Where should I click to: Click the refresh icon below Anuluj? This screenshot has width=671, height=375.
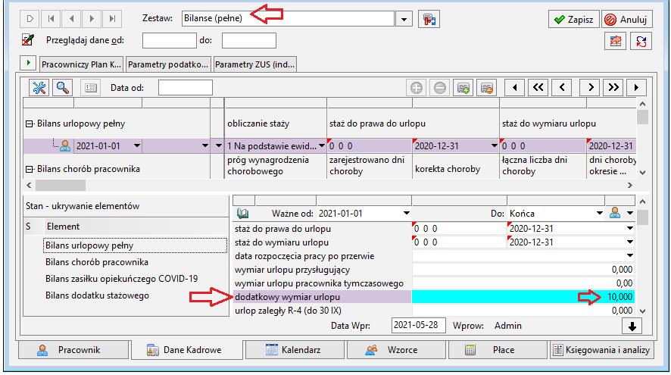click(x=641, y=41)
